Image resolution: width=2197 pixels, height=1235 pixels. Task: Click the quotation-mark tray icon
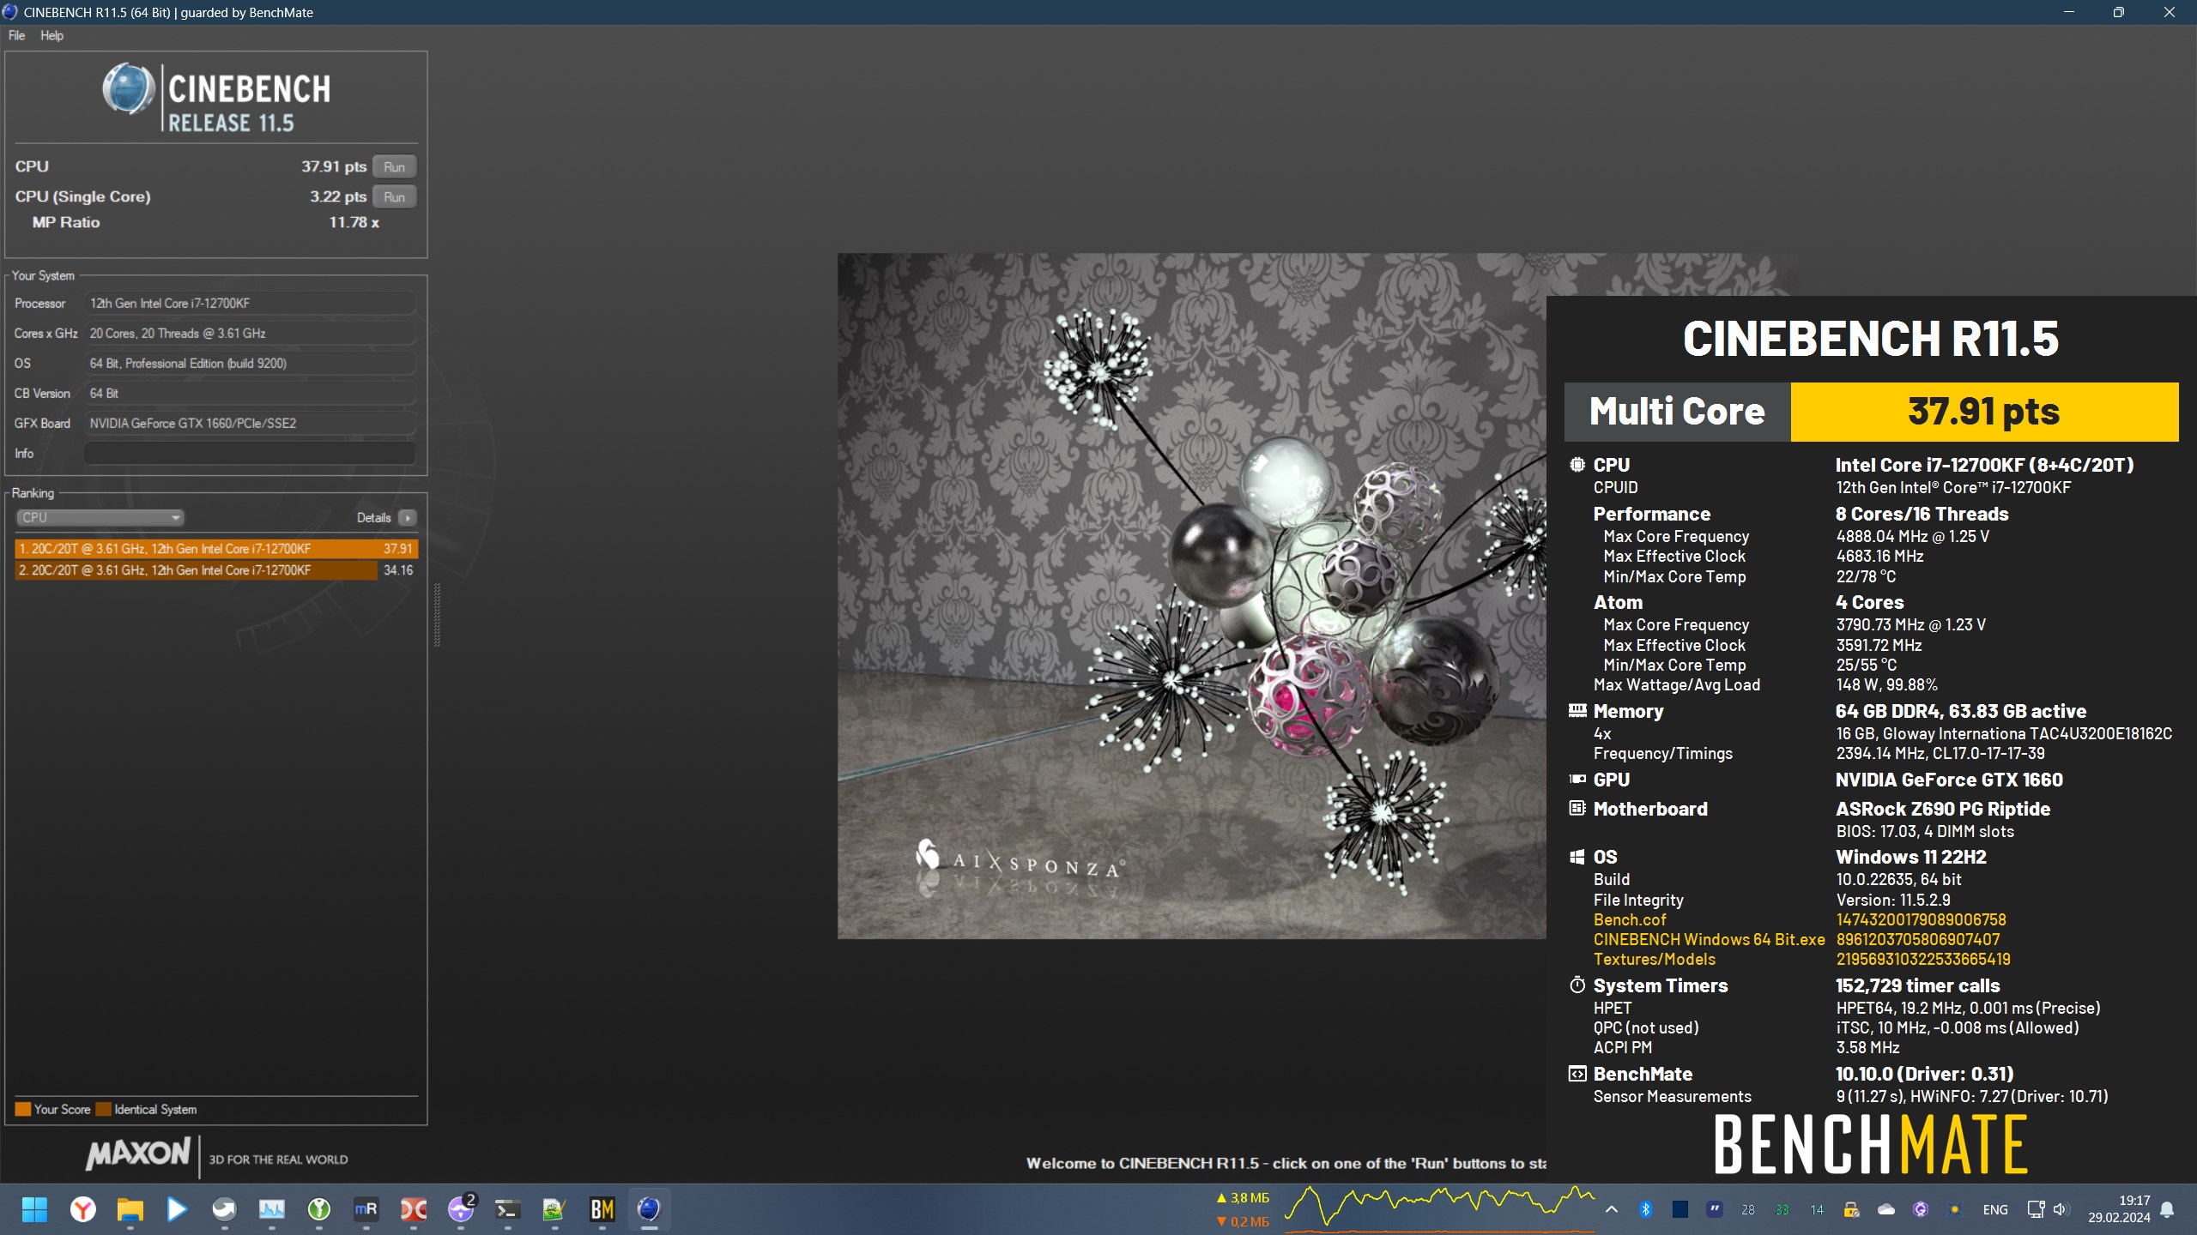[1715, 1209]
